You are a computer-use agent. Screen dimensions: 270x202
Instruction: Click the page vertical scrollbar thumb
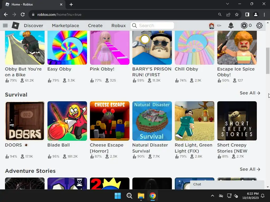click(x=268, y=61)
